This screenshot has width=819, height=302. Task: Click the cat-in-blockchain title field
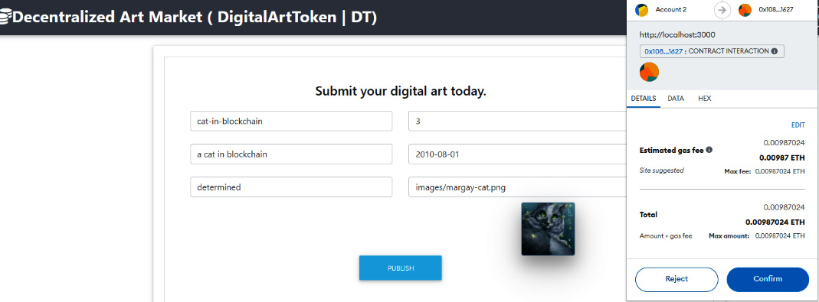tap(291, 121)
